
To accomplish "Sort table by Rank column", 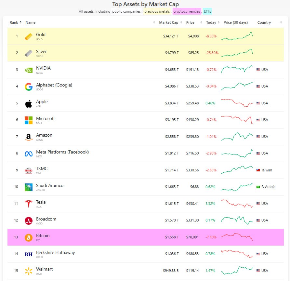I will [x=15, y=22].
